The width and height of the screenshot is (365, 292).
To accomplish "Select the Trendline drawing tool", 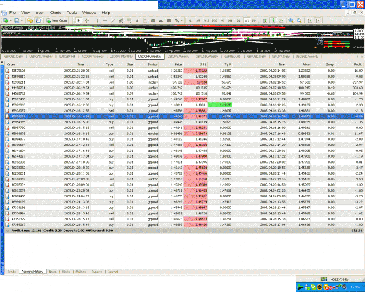I will click(113, 20).
